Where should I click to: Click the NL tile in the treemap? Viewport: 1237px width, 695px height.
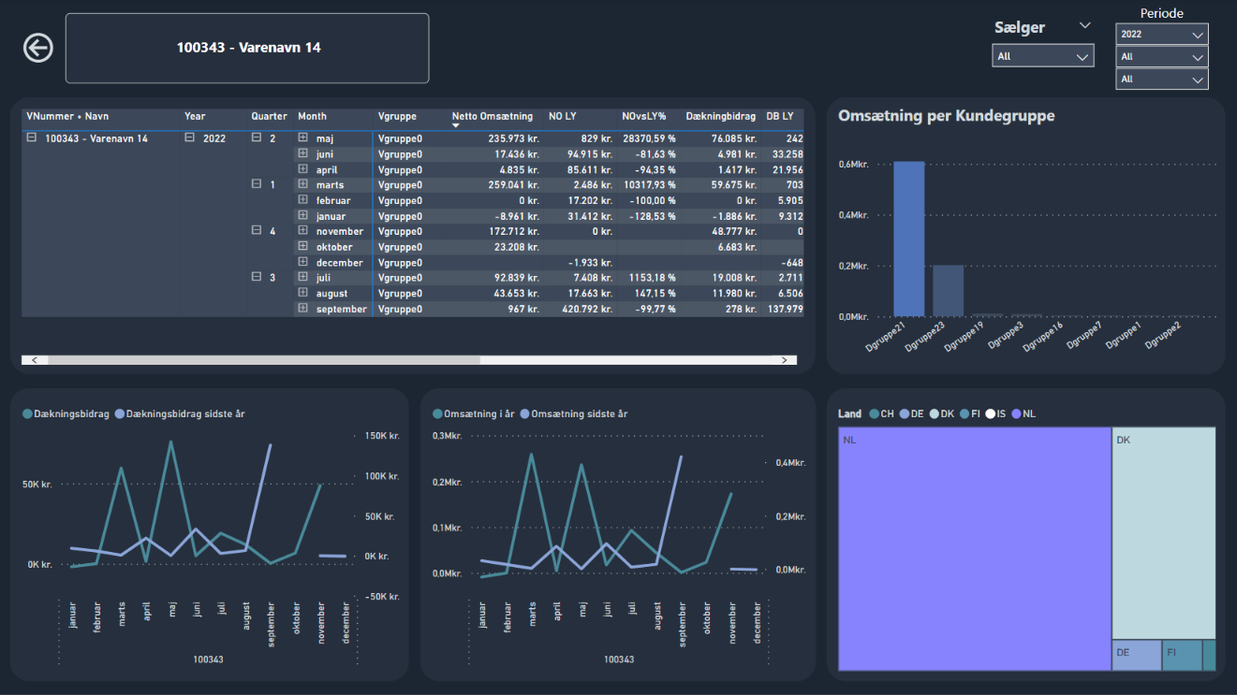[974, 549]
